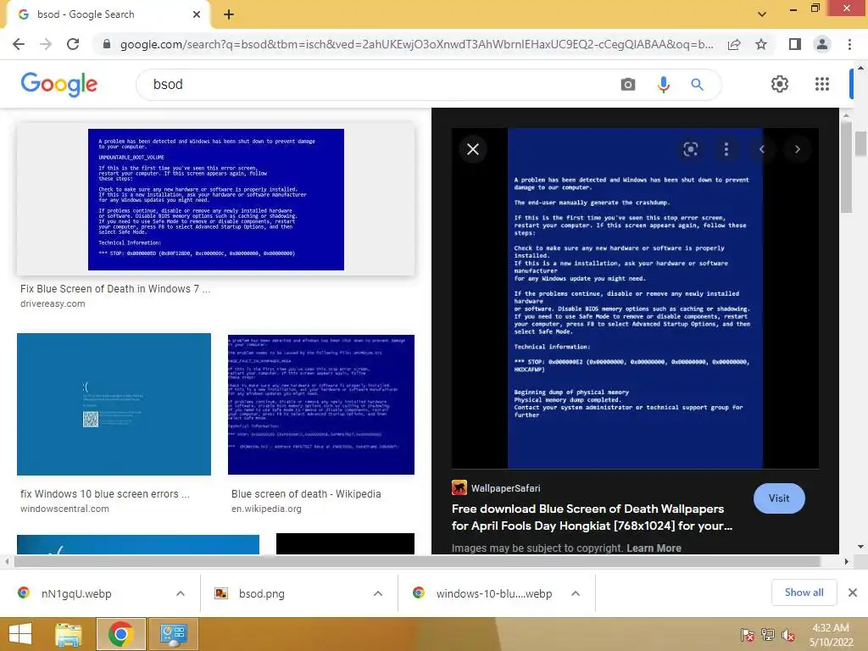Click the padlock site info icon
868x651 pixels.
tap(107, 44)
